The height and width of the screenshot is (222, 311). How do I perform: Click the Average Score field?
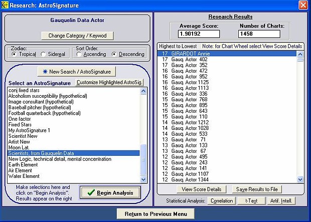tap(199, 34)
